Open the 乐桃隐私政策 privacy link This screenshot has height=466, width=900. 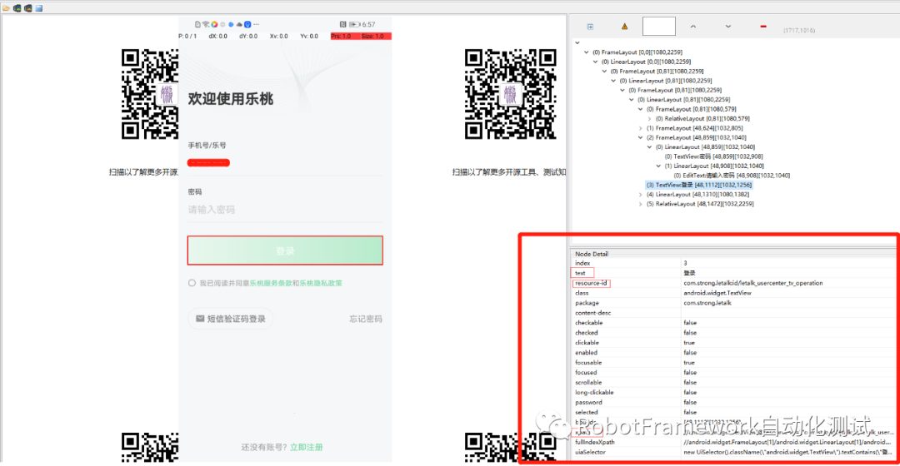pos(321,283)
